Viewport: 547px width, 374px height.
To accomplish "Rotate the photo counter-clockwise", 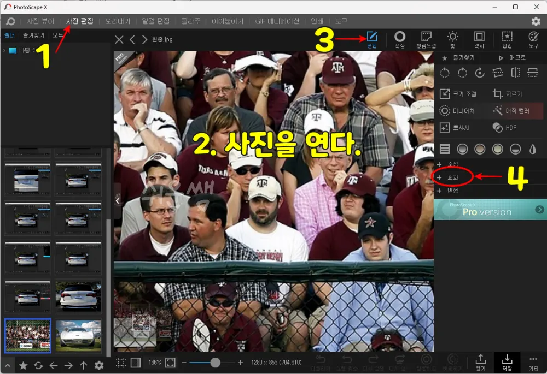I will point(445,73).
